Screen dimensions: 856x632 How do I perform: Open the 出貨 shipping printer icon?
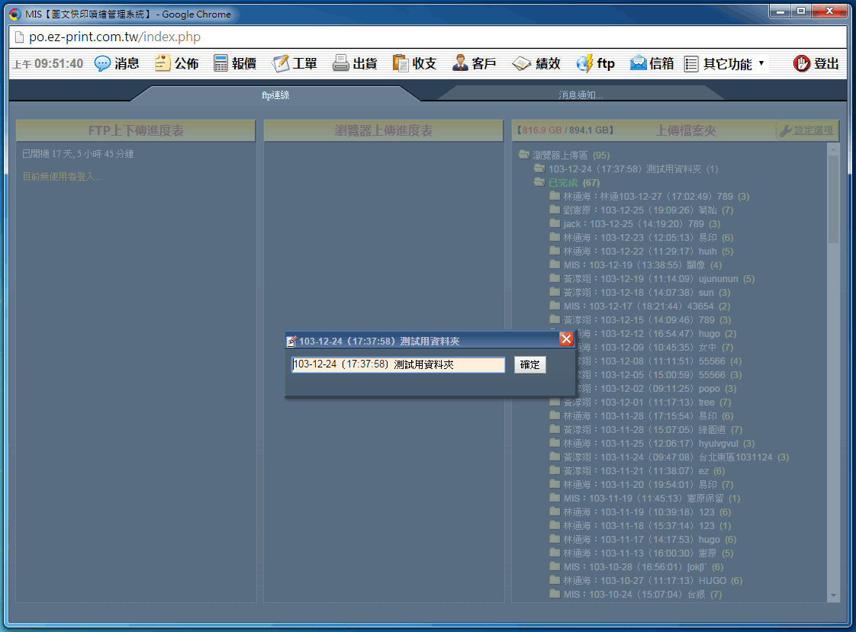pyautogui.click(x=341, y=64)
